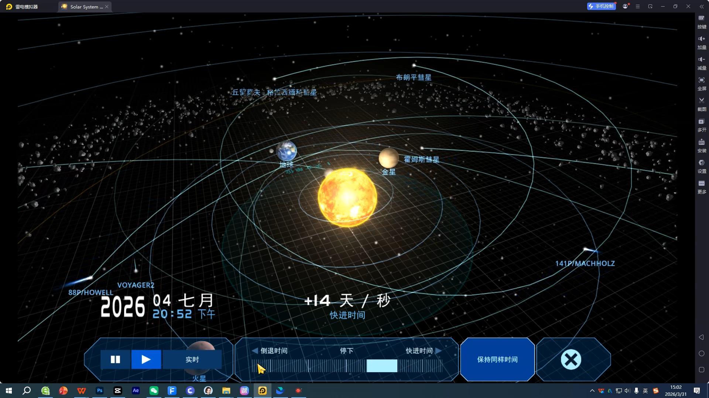Pause the time simulation
This screenshot has height=398, width=709.
[x=115, y=359]
